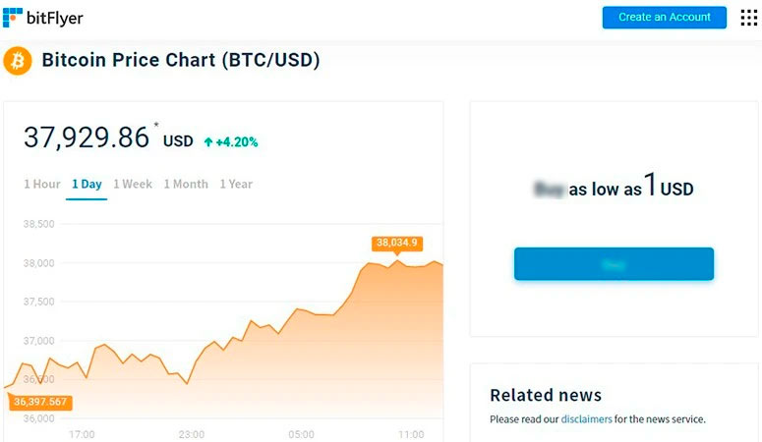Viewport: 762px width, 442px height.
Task: Select the 1 Day chart tab
Action: [86, 184]
